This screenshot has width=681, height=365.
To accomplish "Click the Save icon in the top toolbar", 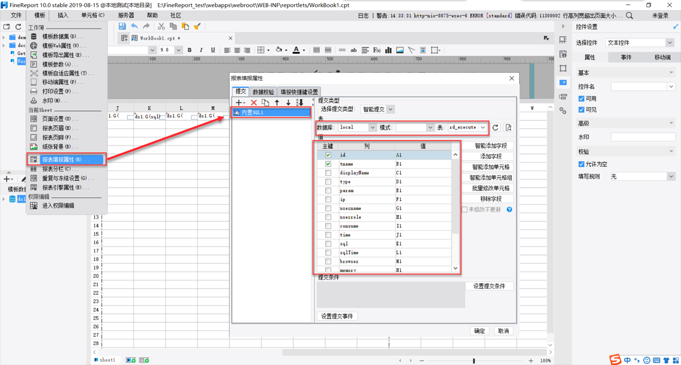I will (122, 26).
